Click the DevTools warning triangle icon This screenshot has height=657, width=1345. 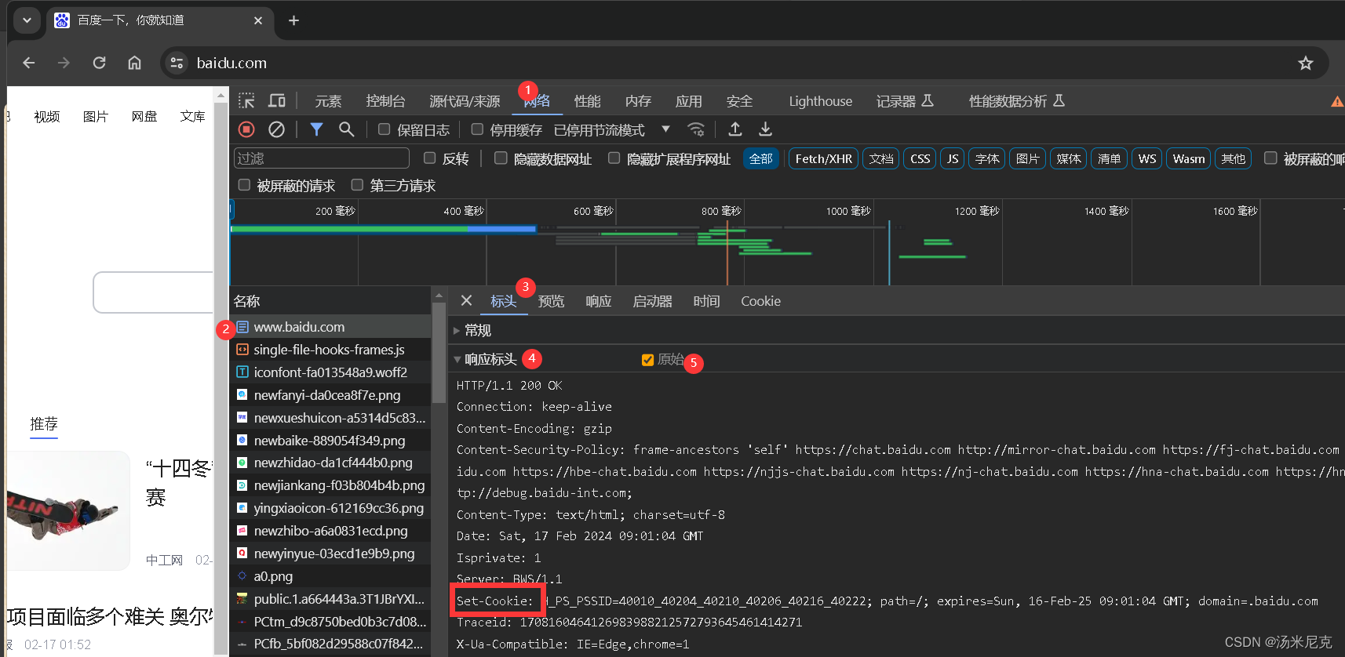point(1336,101)
